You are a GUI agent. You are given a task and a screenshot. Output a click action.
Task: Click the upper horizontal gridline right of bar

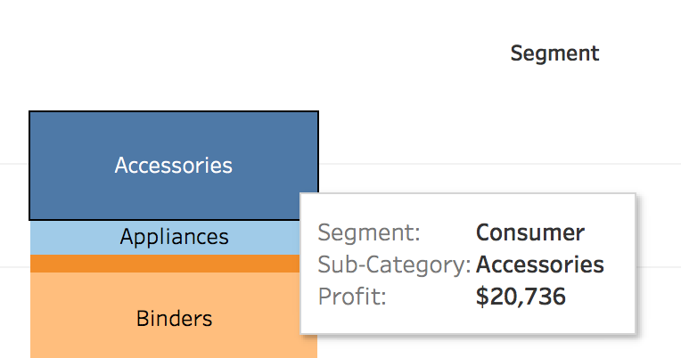tap(499, 164)
